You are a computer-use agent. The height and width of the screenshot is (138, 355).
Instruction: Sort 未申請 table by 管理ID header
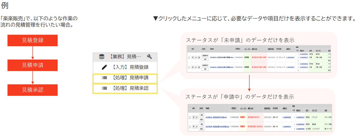238,49
